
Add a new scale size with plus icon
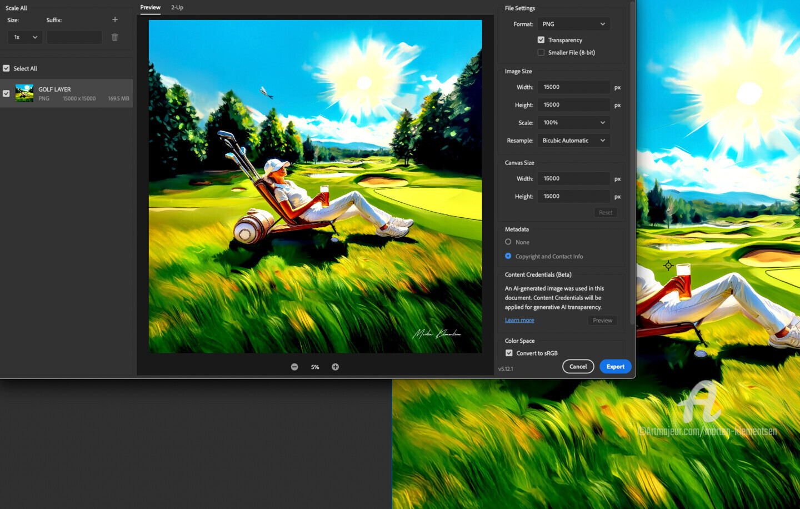point(115,19)
